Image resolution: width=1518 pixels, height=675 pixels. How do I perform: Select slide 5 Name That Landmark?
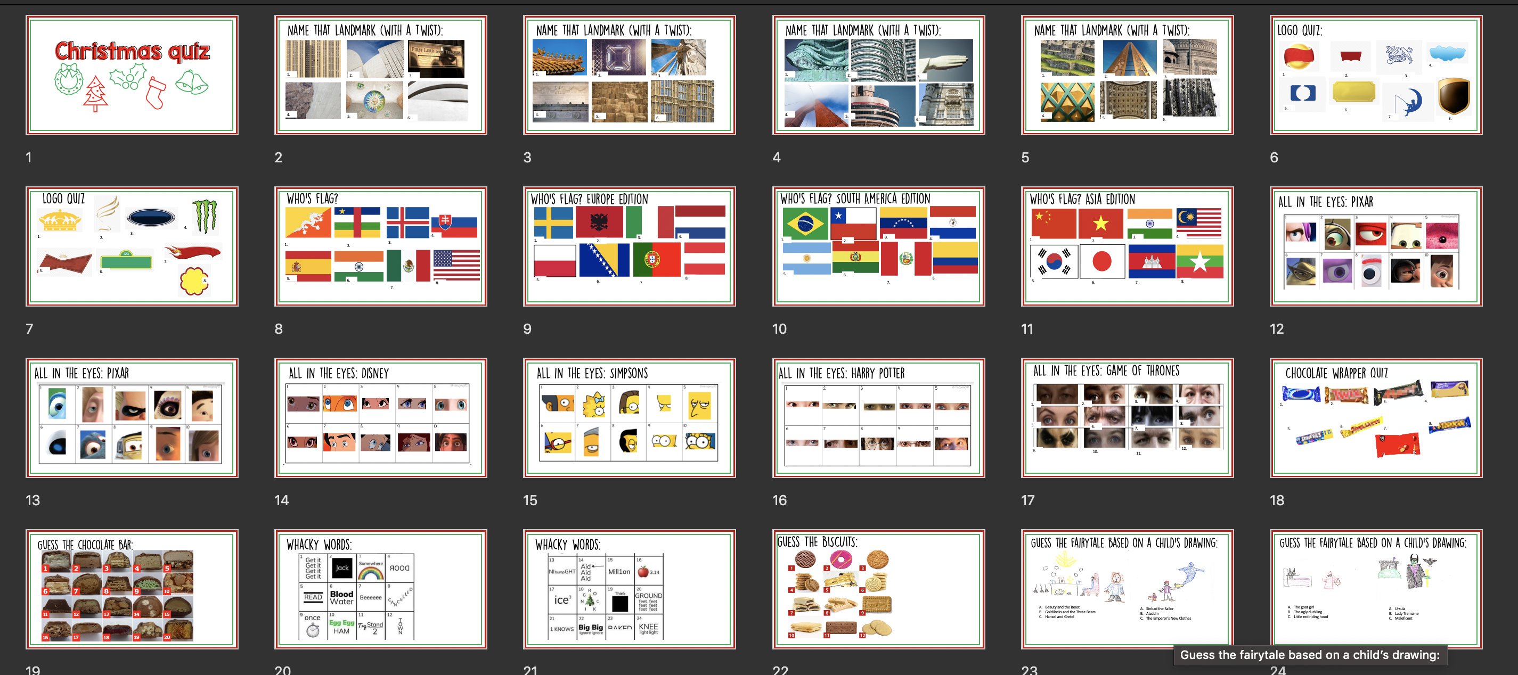1127,75
